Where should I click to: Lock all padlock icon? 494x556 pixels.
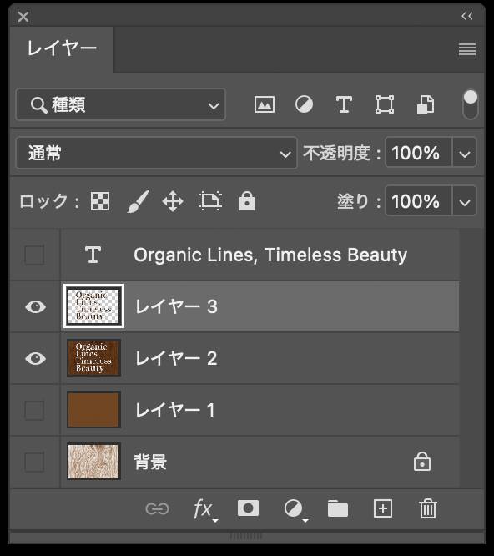tap(247, 201)
